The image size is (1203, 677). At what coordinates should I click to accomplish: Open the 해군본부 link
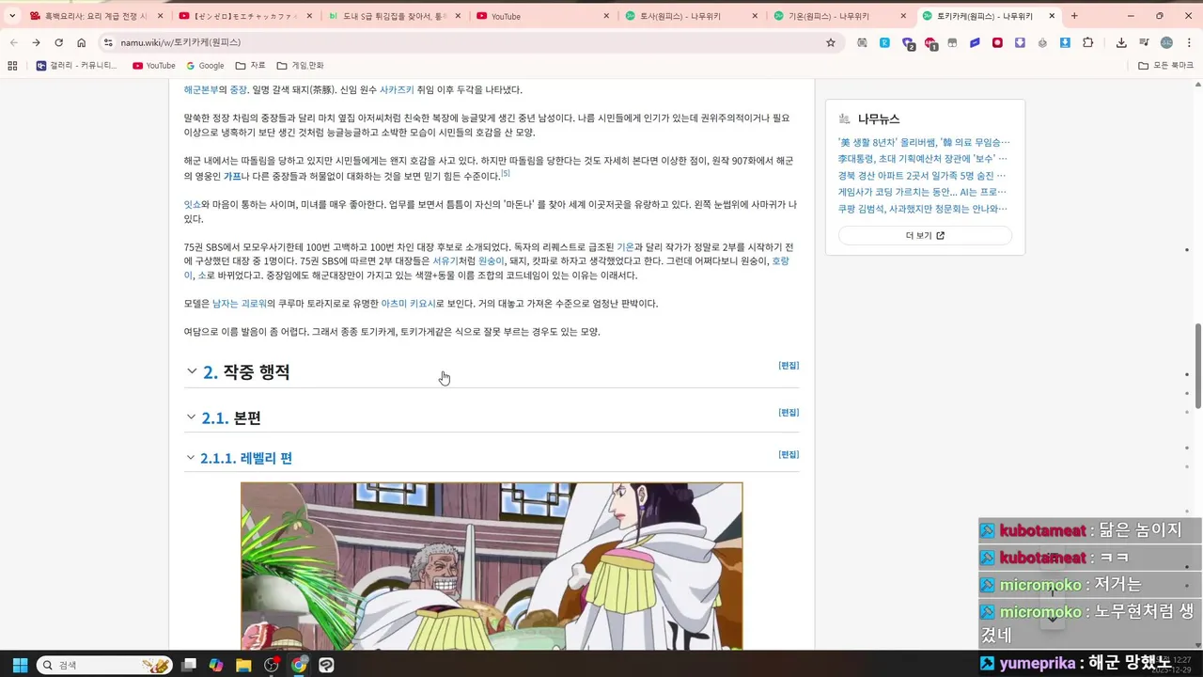coord(200,90)
